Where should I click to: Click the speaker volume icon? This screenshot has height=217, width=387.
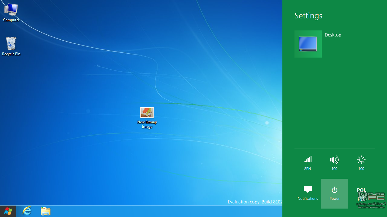[334, 160]
